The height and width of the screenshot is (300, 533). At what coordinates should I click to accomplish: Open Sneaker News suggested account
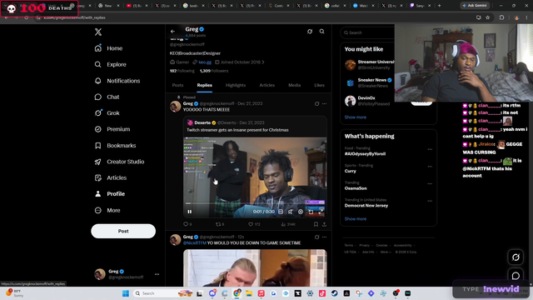click(372, 80)
